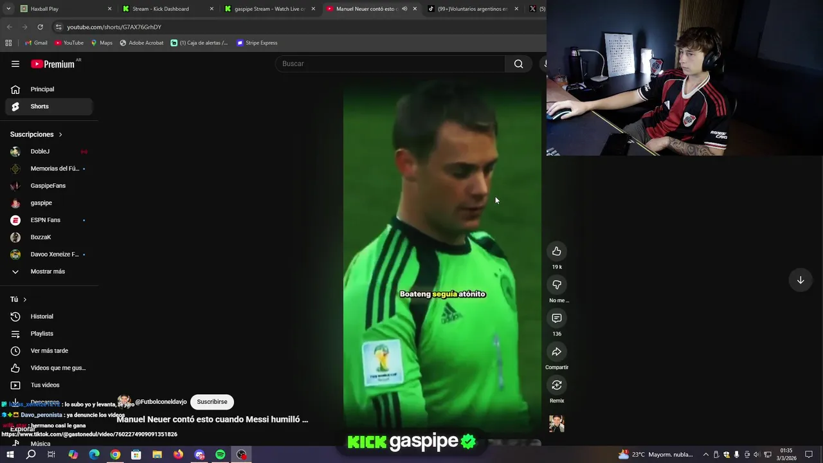Expand Mostrar más in subscriptions
Image resolution: width=823 pixels, height=463 pixels.
(48, 271)
